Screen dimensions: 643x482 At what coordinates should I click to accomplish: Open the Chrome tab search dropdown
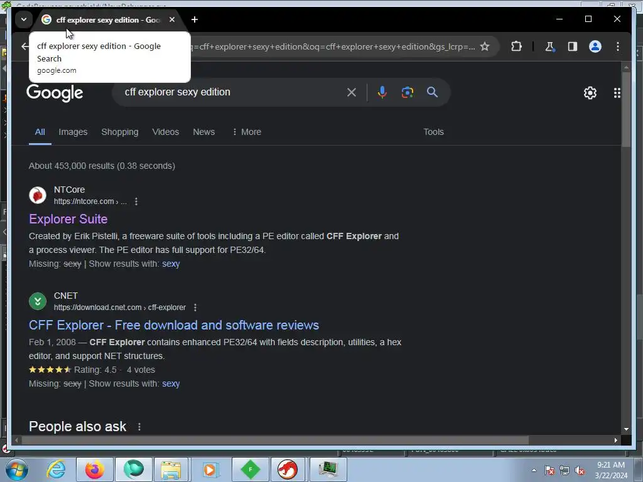(x=24, y=19)
